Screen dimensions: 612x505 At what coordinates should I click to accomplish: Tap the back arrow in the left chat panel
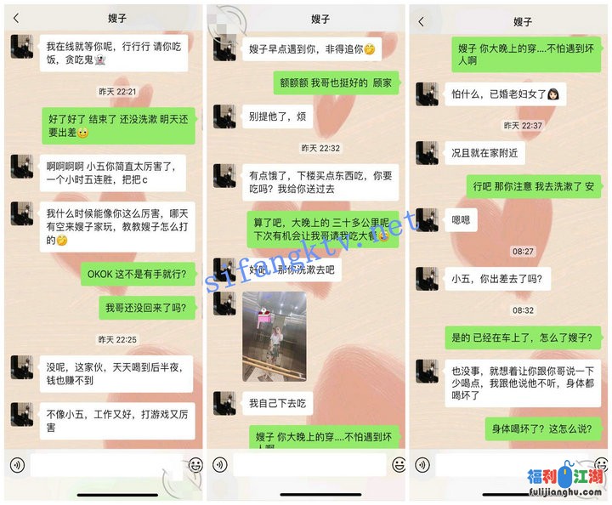[16, 18]
